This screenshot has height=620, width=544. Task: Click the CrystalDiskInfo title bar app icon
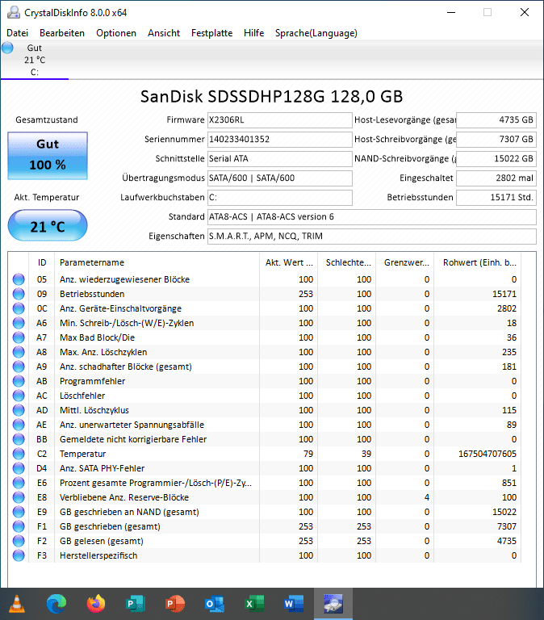14,13
